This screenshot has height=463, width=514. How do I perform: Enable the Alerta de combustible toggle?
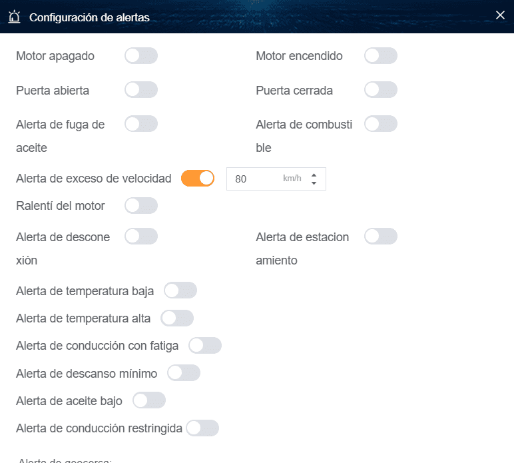click(x=381, y=124)
